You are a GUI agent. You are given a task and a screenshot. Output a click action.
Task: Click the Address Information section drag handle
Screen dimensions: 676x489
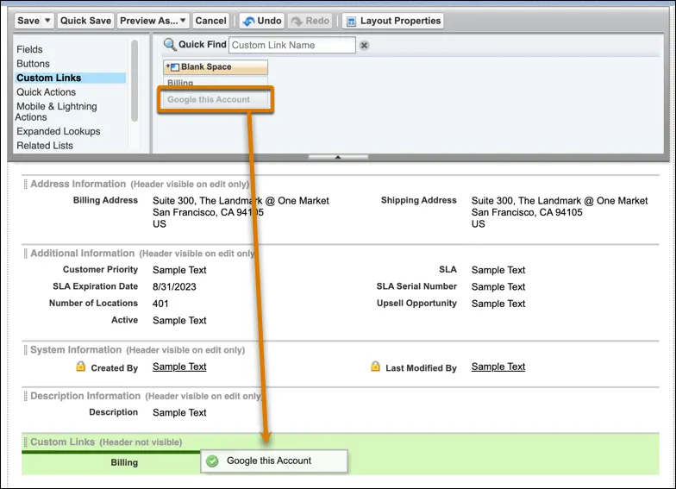pos(26,185)
